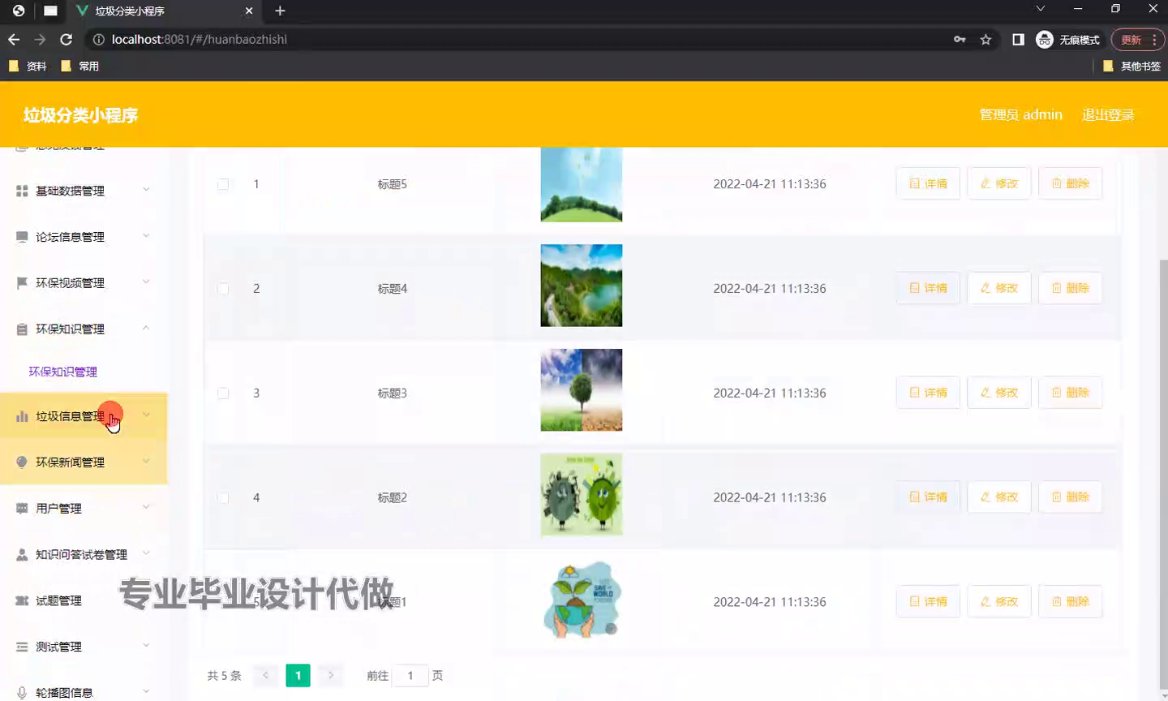Open the 标题2 cartoon germs thumbnail
1168x701 pixels.
point(582,494)
